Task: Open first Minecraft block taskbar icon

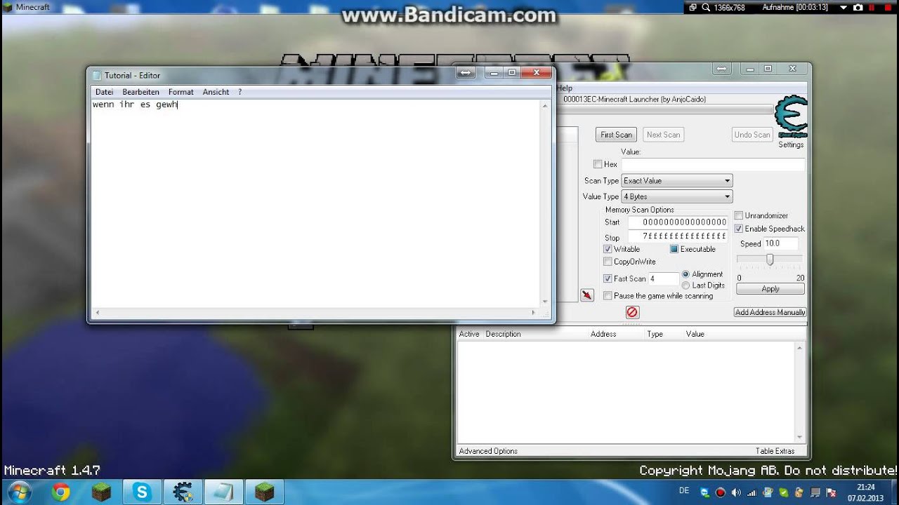Action: pos(102,492)
